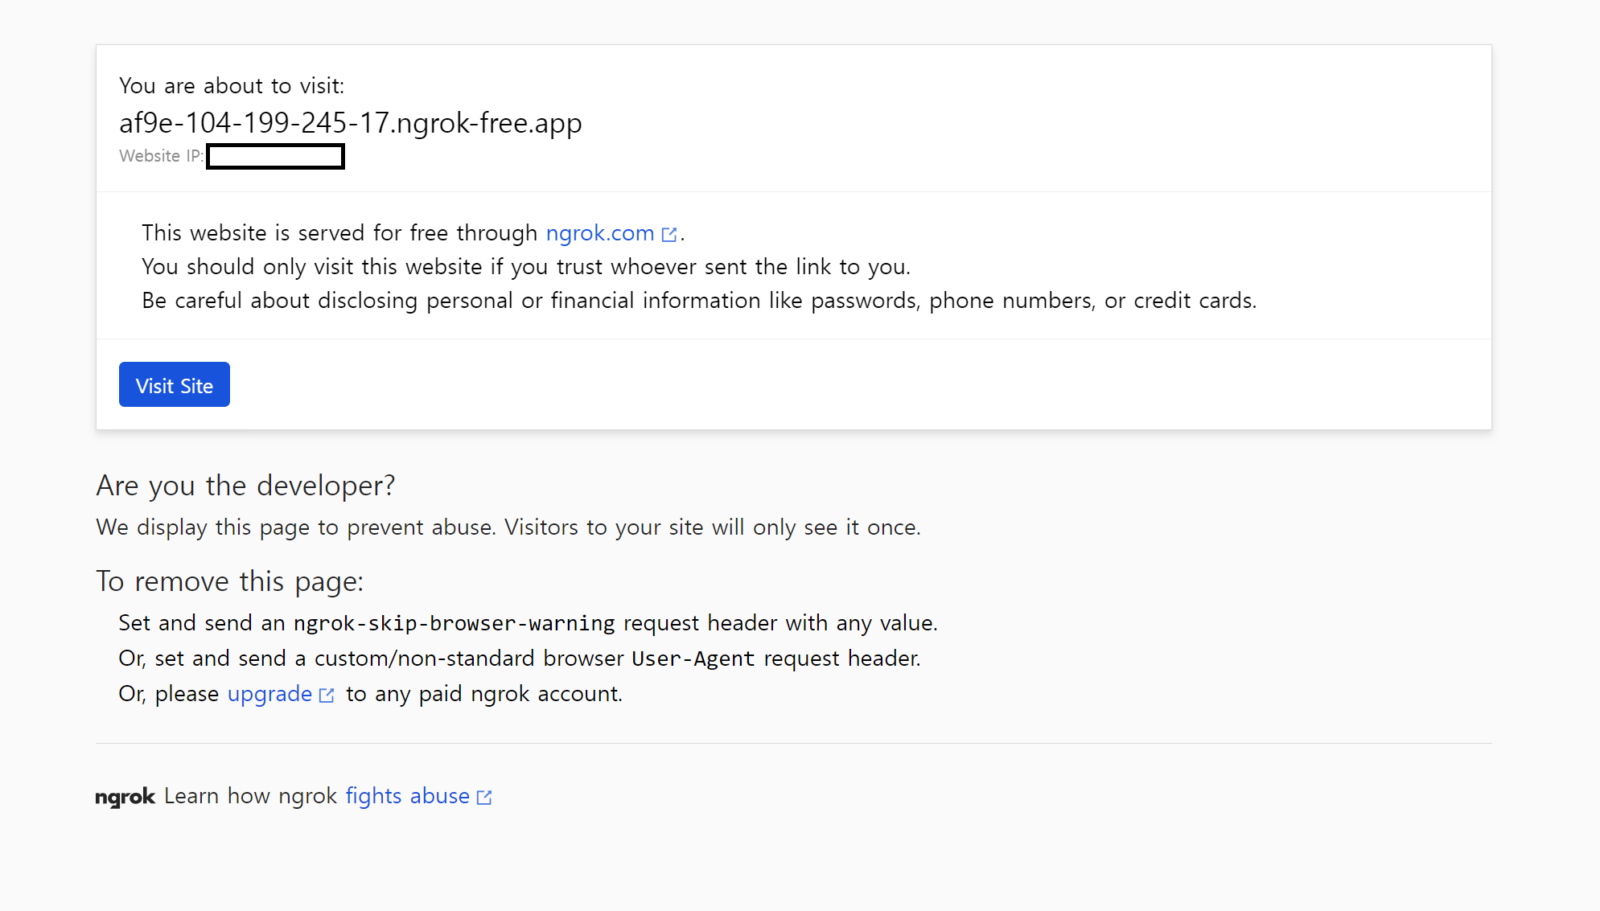Click the 'Website IP:' label
Viewport: 1600px width, 911px height.
click(x=162, y=156)
